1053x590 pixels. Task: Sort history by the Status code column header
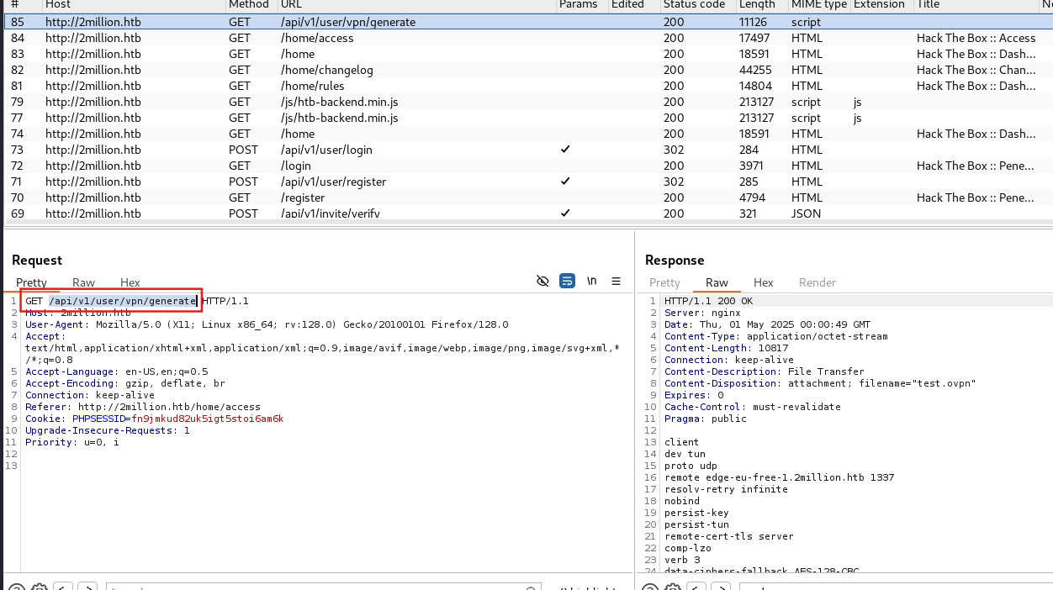[694, 5]
